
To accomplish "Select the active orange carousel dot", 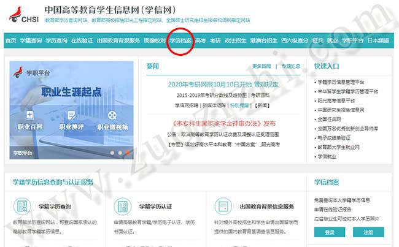I will coord(128,152).
